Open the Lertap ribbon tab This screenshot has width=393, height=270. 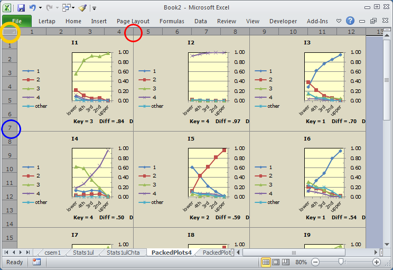click(x=47, y=21)
